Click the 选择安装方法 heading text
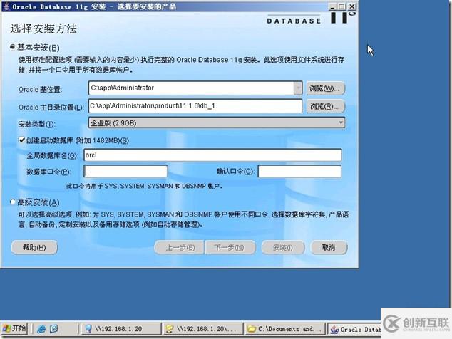 point(43,28)
